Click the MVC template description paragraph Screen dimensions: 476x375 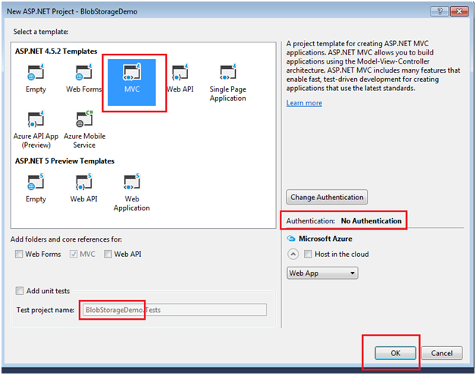374,66
